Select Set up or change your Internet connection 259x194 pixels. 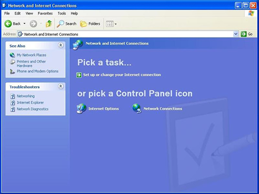[122, 74]
